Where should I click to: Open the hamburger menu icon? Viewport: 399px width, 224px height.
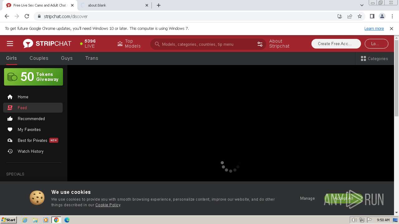coord(10,44)
